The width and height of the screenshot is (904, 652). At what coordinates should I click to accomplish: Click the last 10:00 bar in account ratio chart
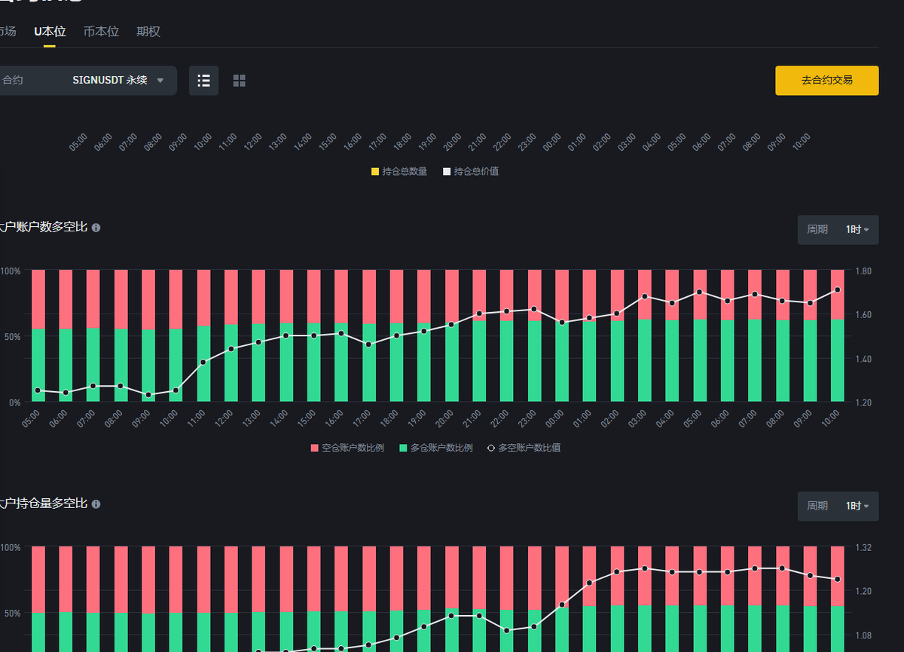(837, 335)
